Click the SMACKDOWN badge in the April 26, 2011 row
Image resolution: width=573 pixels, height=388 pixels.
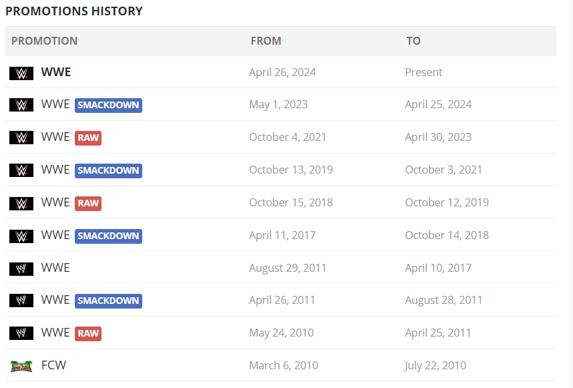click(x=109, y=301)
